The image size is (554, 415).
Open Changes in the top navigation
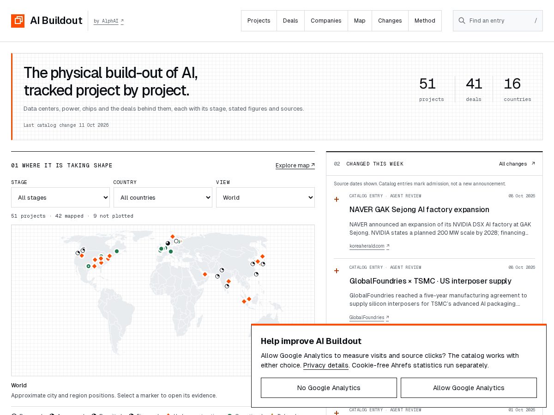[x=390, y=21]
